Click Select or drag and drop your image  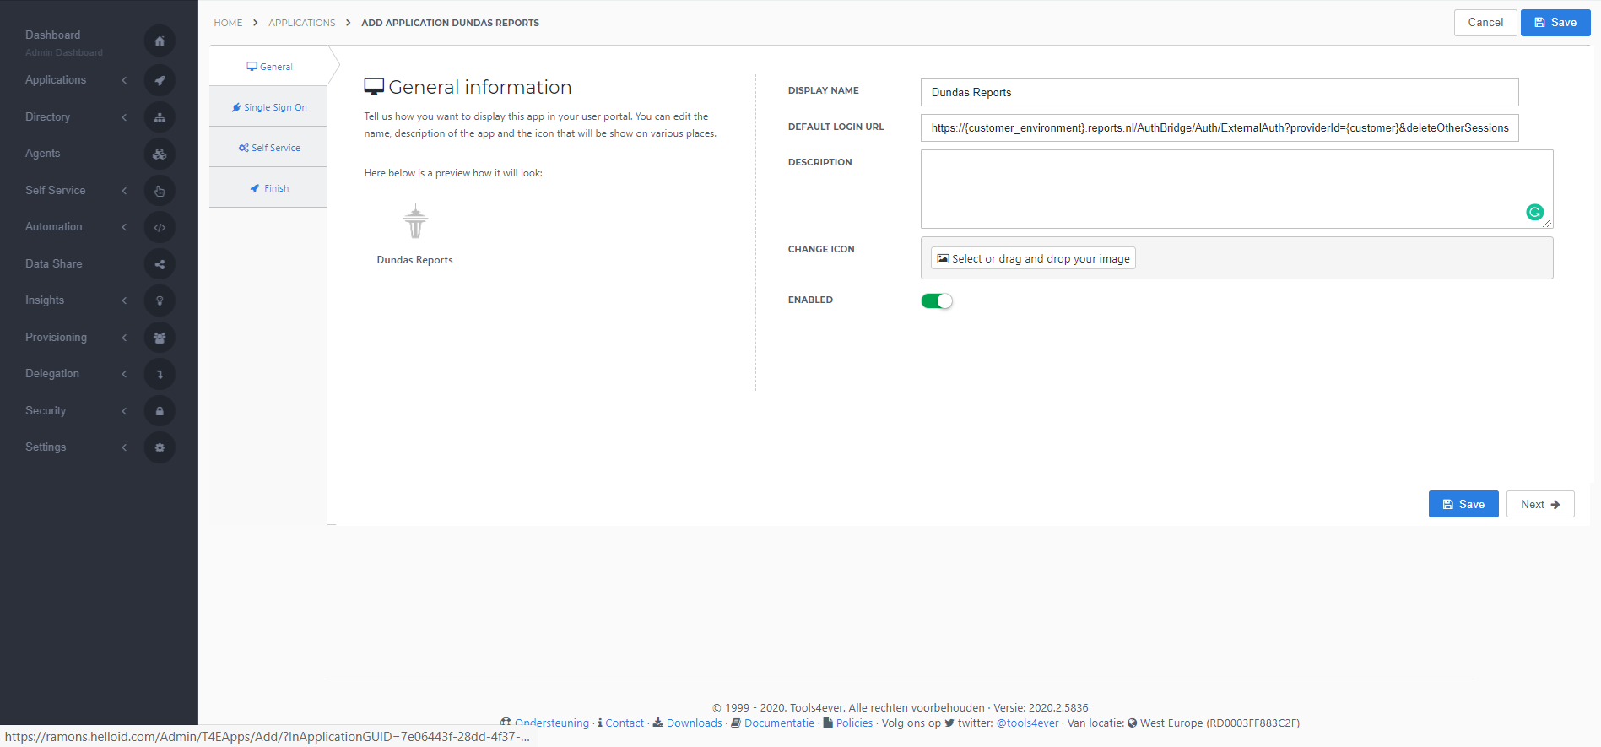1033,258
